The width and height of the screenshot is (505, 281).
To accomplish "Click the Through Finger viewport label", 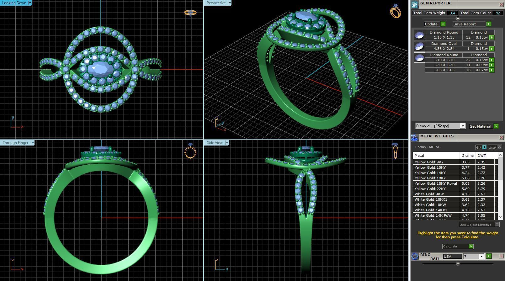I will coord(15,143).
